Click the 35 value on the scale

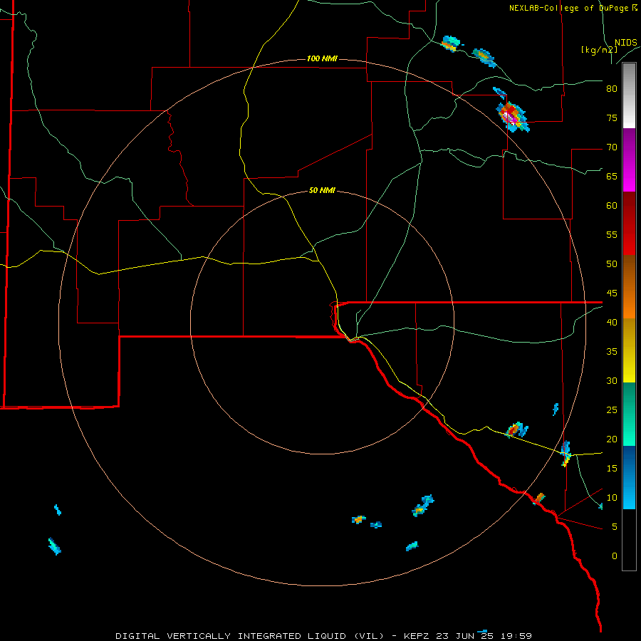pyautogui.click(x=612, y=352)
